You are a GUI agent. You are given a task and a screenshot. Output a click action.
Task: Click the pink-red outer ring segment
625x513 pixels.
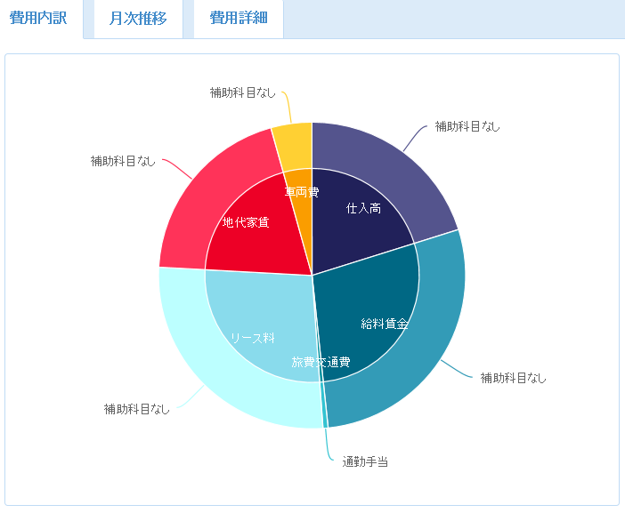211,195
